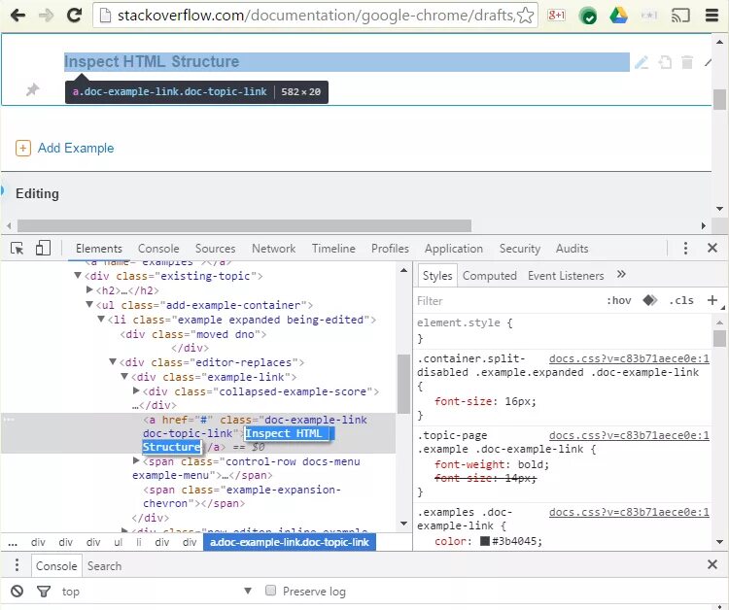Open the Google Drive extension
729x610 pixels.
pyautogui.click(x=618, y=16)
